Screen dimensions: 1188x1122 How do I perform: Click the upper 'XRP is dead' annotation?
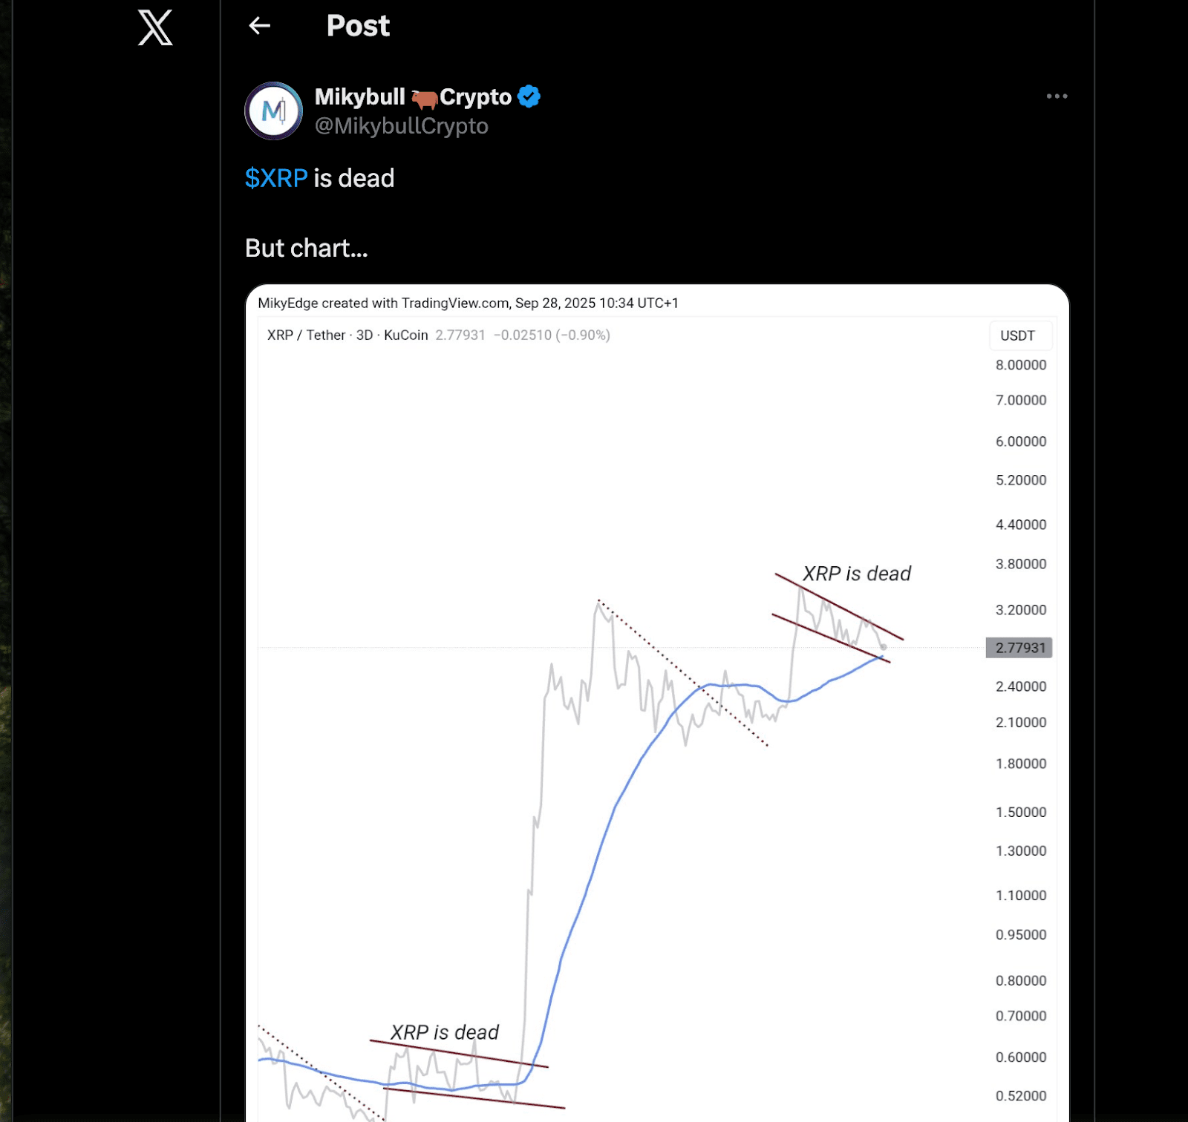point(856,574)
